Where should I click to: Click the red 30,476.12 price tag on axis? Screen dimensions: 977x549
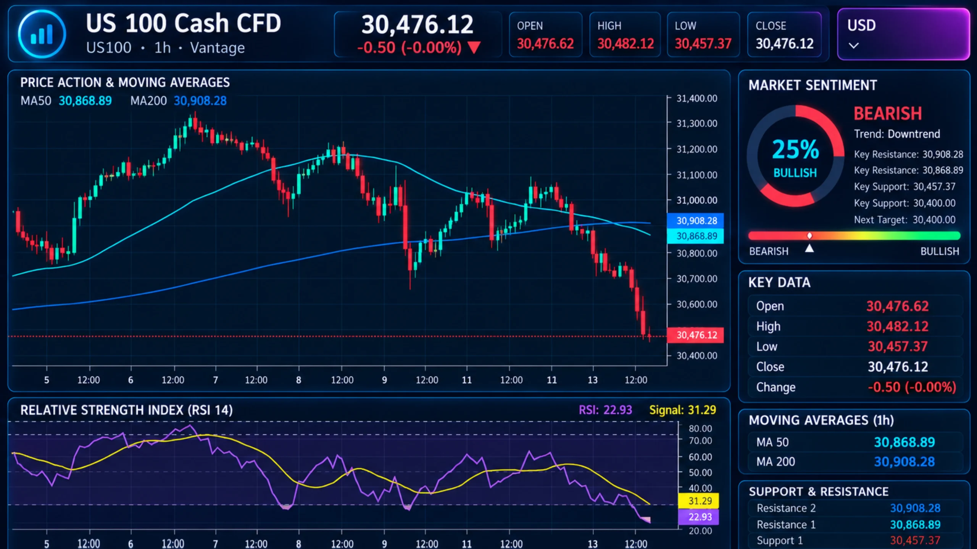click(695, 335)
